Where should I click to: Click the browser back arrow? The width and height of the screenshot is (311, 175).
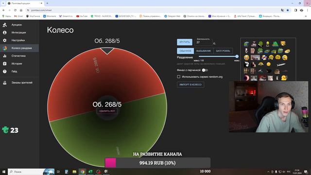pos(3,10)
